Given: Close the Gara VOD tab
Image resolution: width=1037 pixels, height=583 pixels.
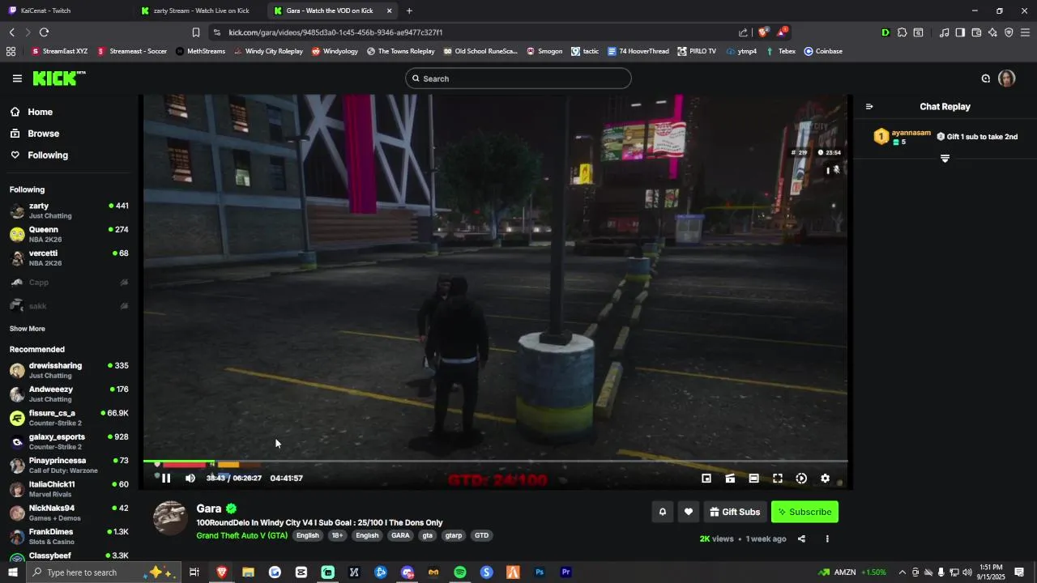Looking at the screenshot, I should (390, 11).
